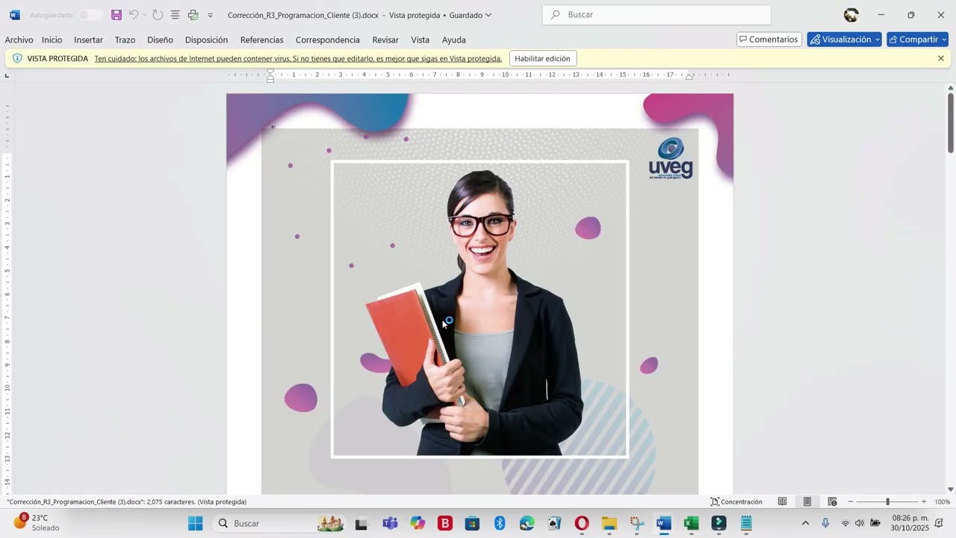This screenshot has width=956, height=538.
Task: Click the Word logo in the title bar
Action: click(15, 15)
